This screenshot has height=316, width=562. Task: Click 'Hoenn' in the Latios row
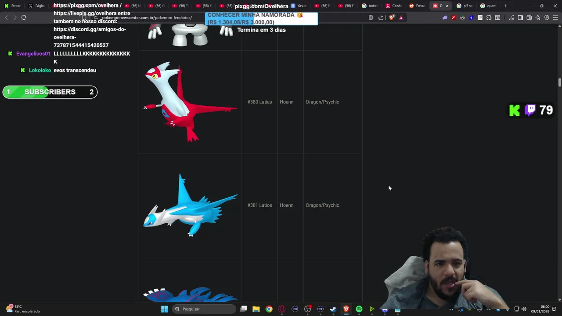coord(286,205)
